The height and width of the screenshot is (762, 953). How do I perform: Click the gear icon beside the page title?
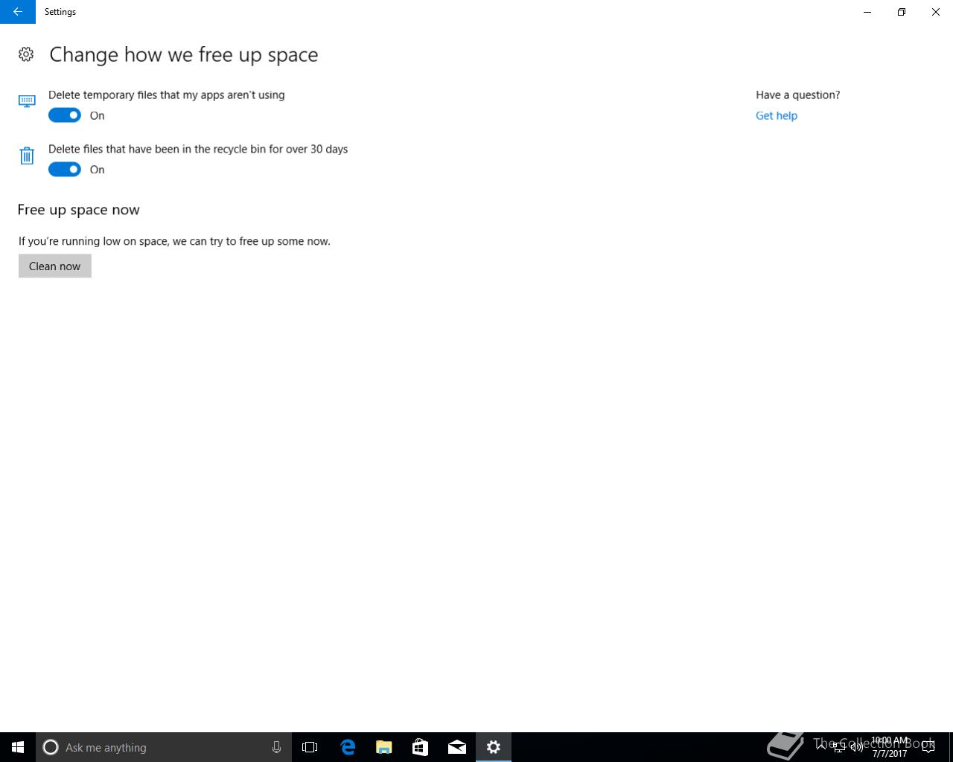click(26, 54)
